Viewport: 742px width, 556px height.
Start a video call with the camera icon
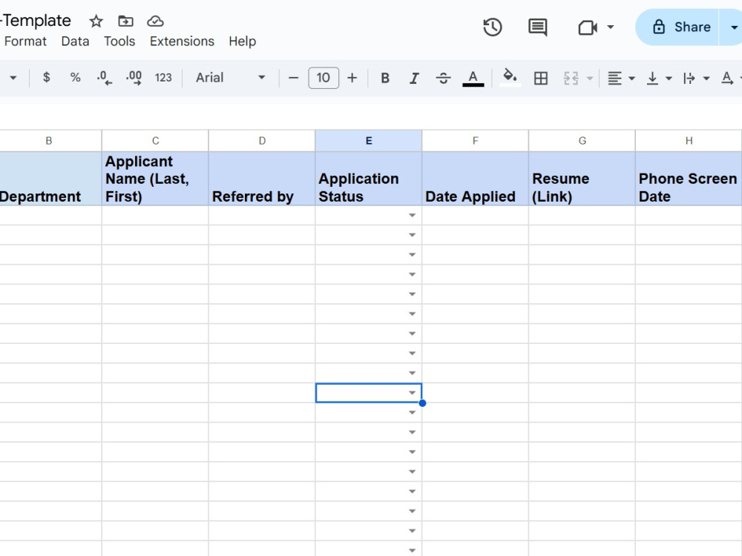587,27
